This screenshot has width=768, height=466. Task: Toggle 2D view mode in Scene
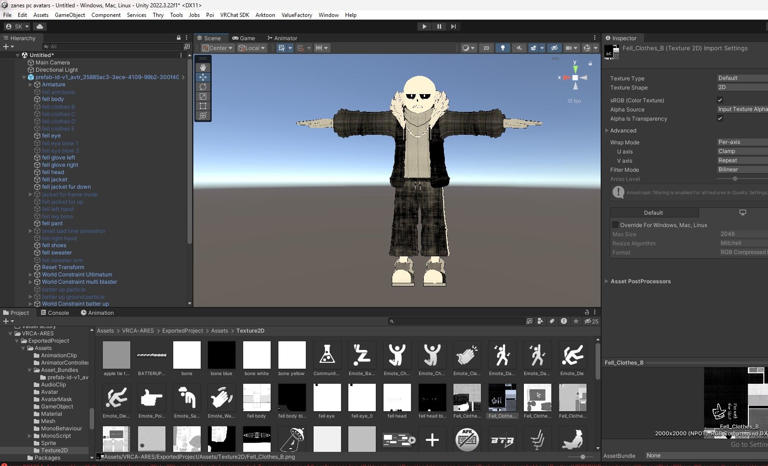click(486, 48)
